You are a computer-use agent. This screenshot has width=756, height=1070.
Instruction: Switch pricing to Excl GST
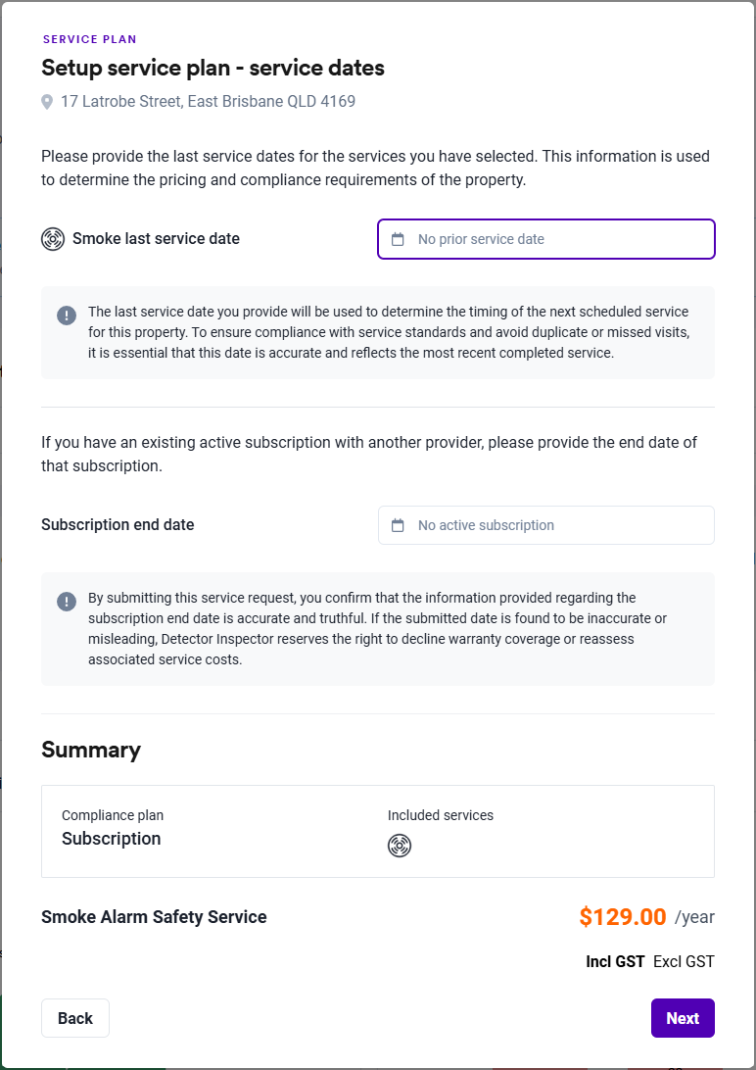684,962
